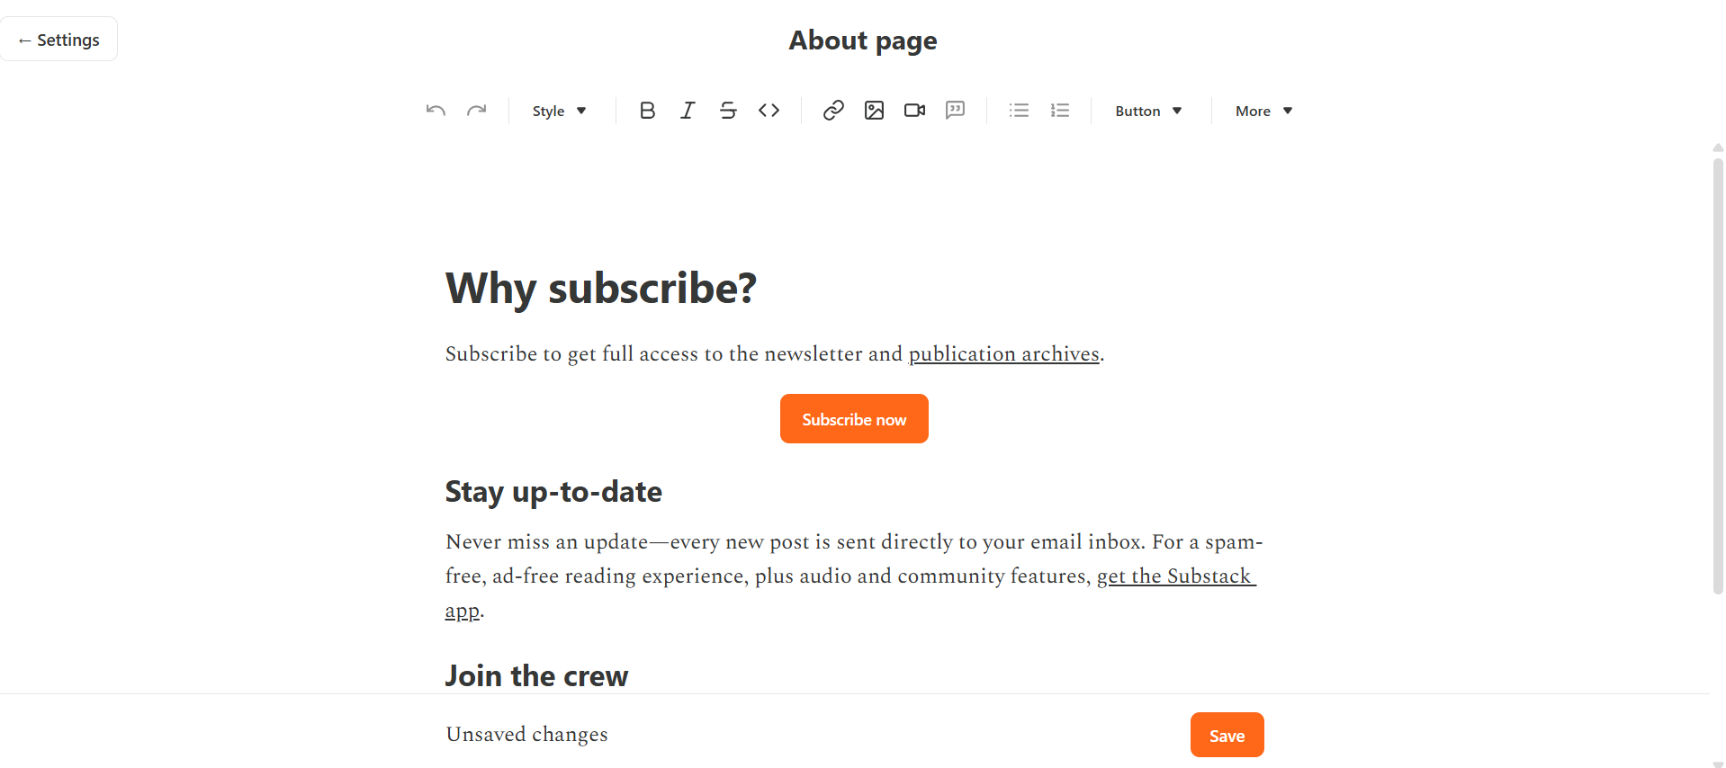Insert an image
The width and height of the screenshot is (1726, 768).
(x=874, y=110)
